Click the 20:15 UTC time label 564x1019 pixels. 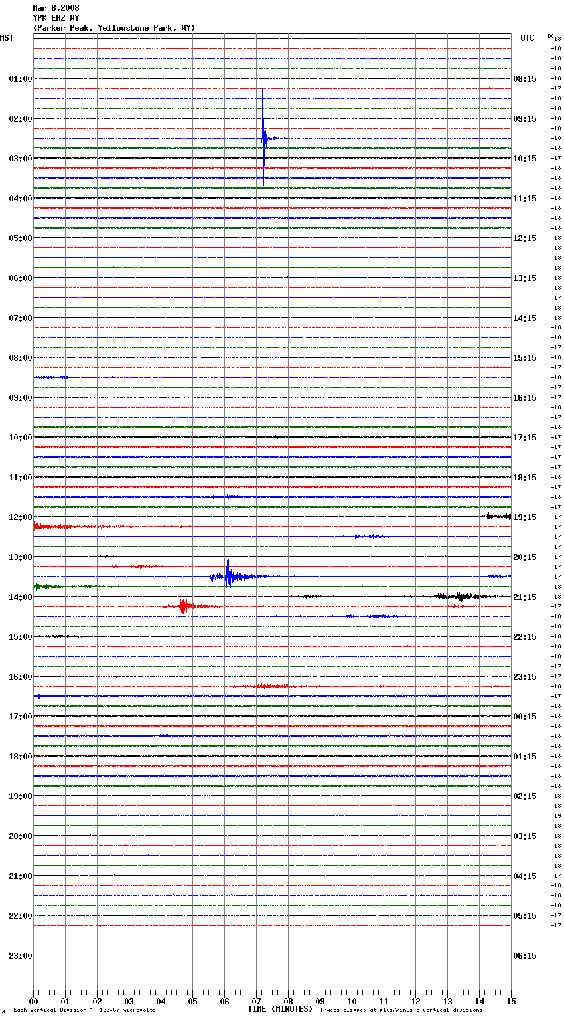point(525,557)
